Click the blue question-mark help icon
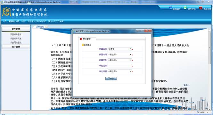213x115 pixels. click(x=170, y=8)
